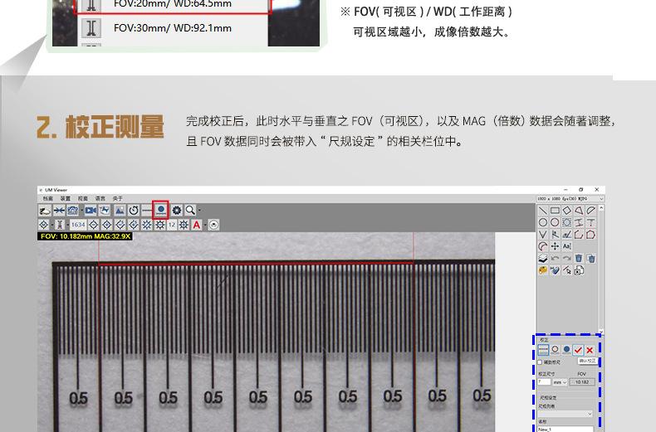Open the first menu in the menu bar
Image resolution: width=656 pixels, height=432 pixels.
tap(48, 199)
